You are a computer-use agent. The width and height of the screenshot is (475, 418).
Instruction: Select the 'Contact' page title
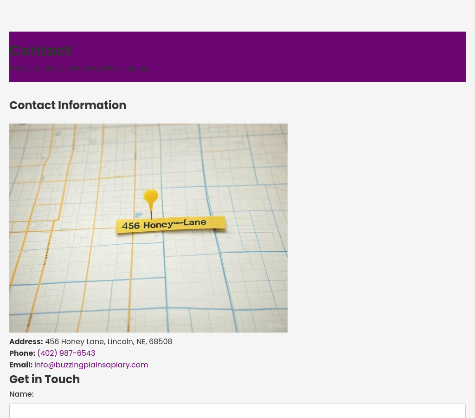[40, 51]
